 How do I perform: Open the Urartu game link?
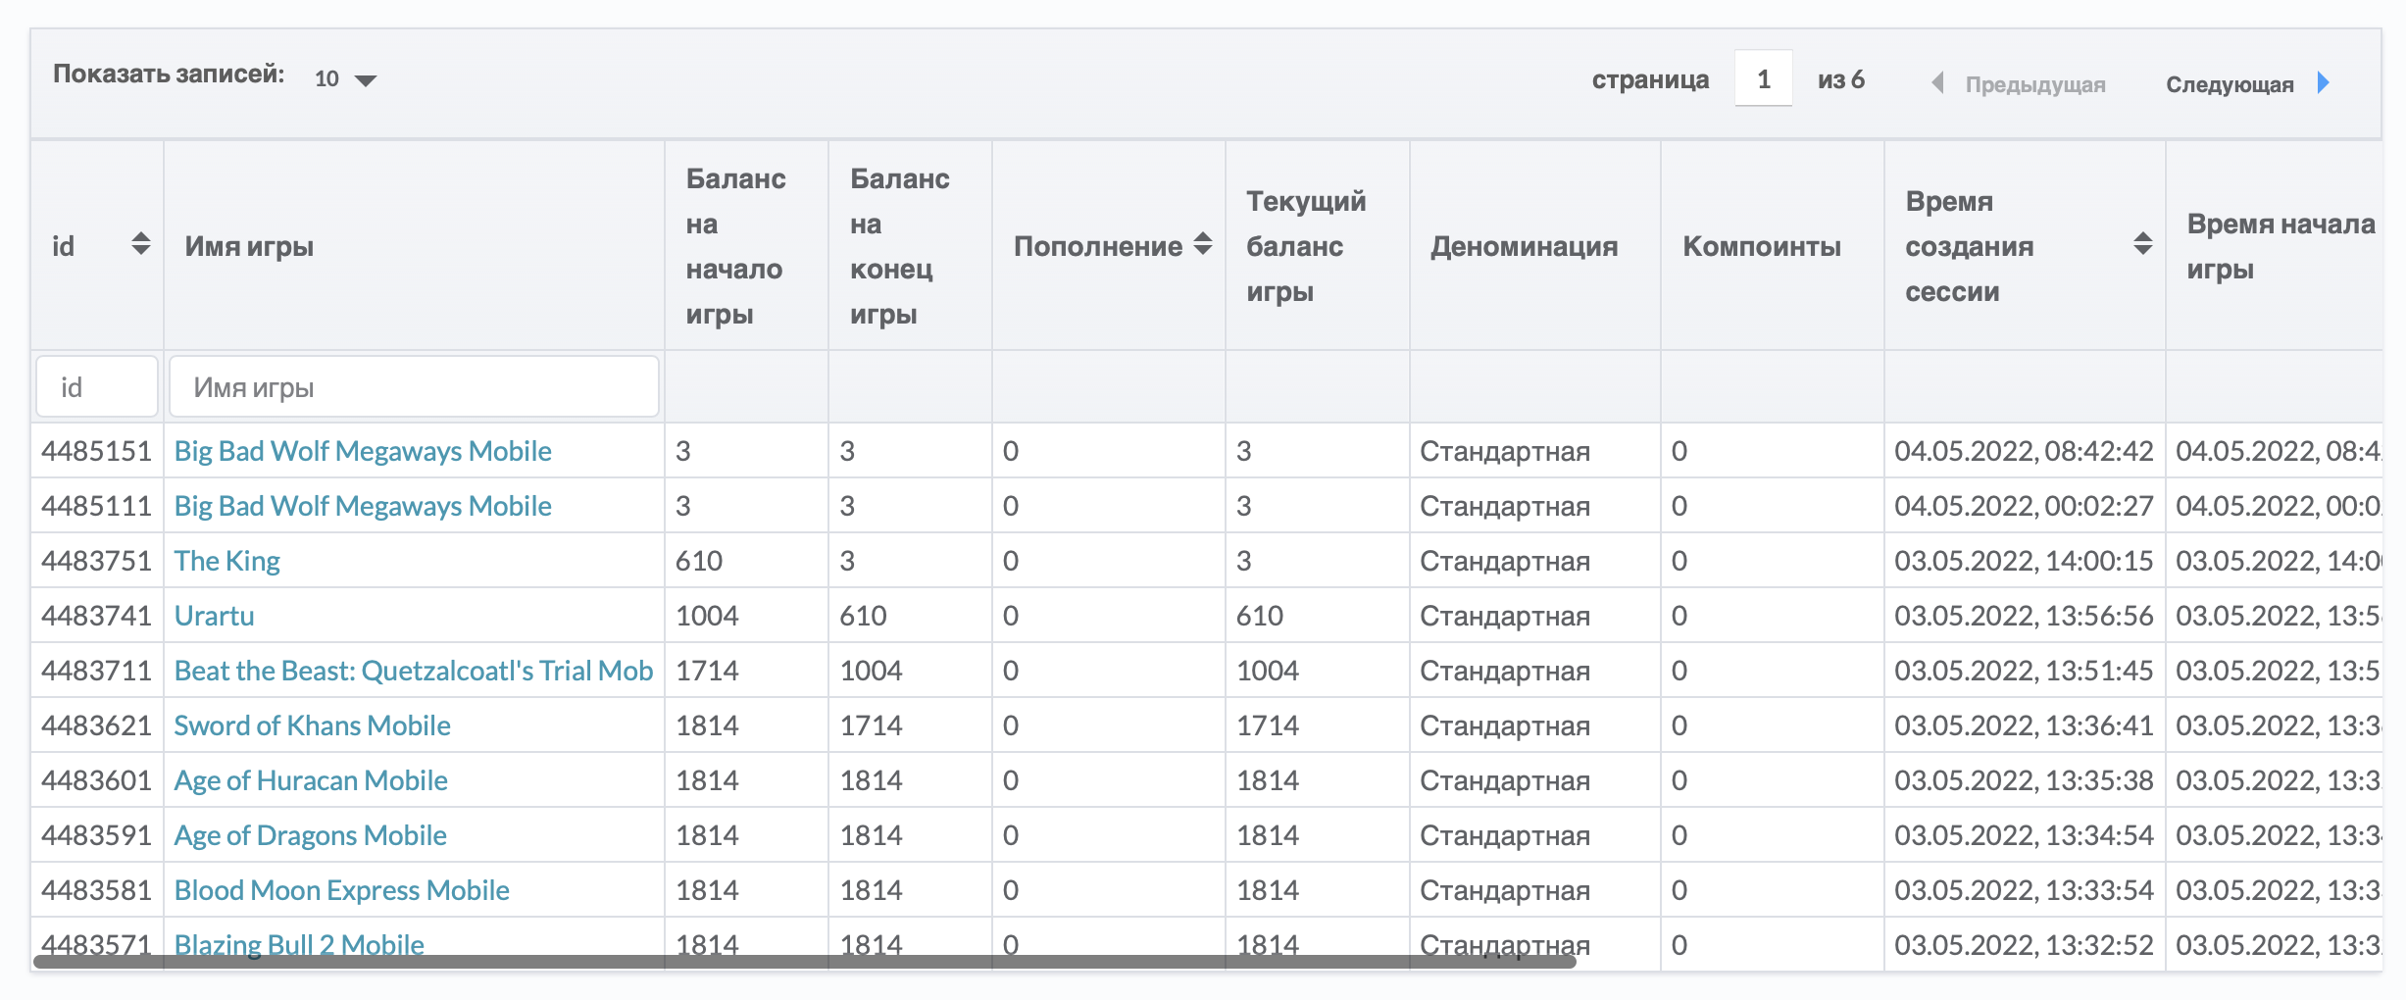pyautogui.click(x=214, y=616)
